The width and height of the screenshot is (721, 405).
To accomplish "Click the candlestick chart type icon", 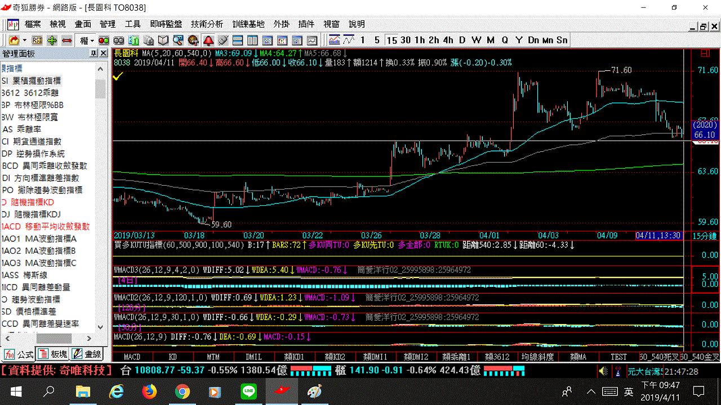I will tap(335, 40).
